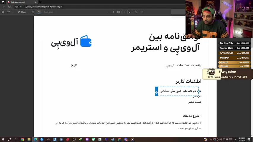Select the Erase tool

point(33,12)
